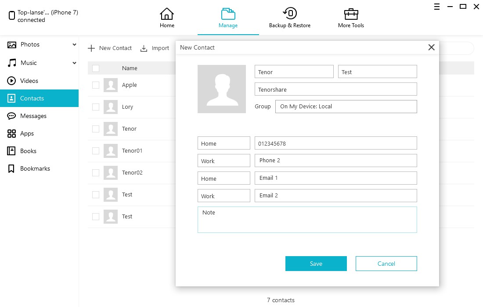Go to Apps in the sidebar
The image size is (483, 307).
(x=40, y=133)
